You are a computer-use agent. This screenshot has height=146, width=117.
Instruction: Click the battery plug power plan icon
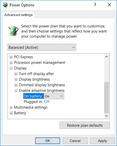tap(13, 31)
